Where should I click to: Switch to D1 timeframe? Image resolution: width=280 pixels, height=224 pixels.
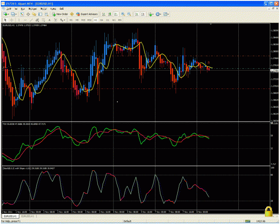tap(108, 20)
